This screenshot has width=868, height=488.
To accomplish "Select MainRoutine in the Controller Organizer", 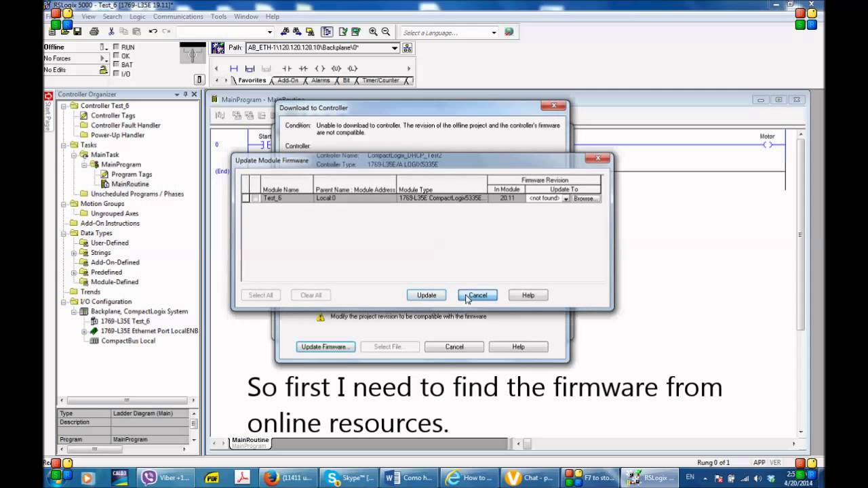I will [130, 184].
